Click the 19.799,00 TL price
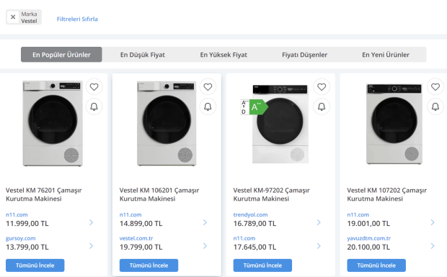Image resolution: width=447 pixels, height=277 pixels. pyautogui.click(x=141, y=247)
